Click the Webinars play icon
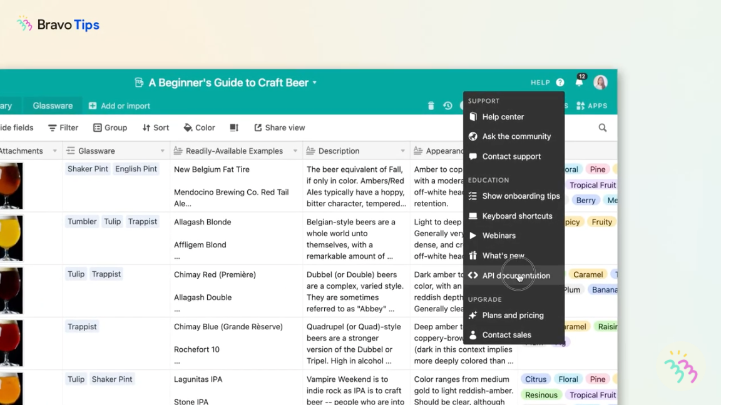Viewport: 736px width, 410px height. pos(473,236)
